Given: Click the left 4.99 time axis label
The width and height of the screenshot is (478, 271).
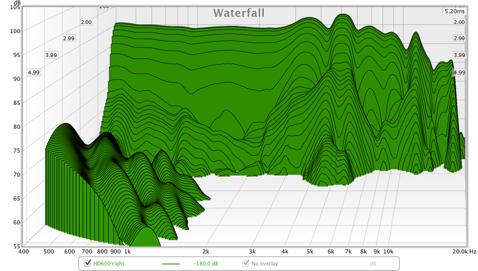Looking at the screenshot, I should [x=34, y=72].
